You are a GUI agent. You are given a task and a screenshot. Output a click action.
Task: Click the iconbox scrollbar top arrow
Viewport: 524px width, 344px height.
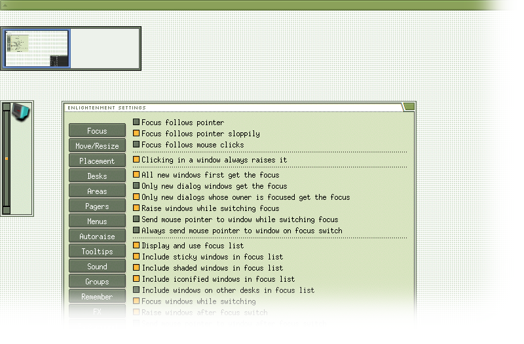pyautogui.click(x=7, y=107)
